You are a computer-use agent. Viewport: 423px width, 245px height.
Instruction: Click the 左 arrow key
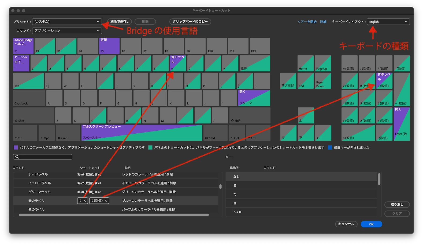(x=288, y=133)
